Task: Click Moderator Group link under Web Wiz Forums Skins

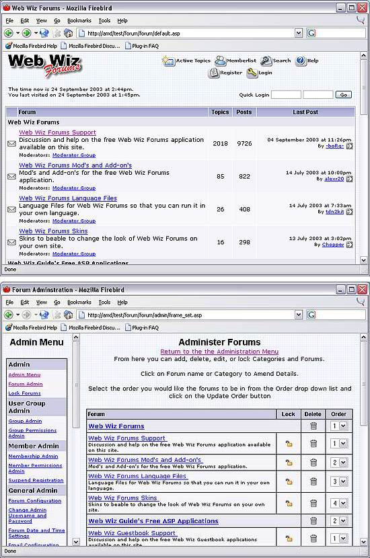Action: click(74, 253)
